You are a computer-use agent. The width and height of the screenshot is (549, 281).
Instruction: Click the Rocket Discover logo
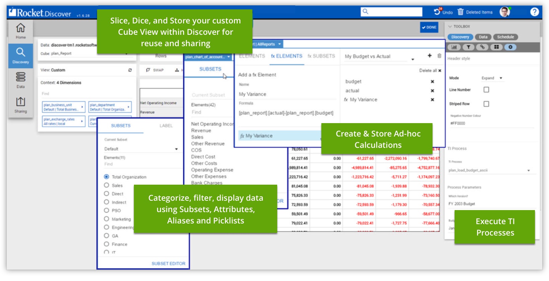click(40, 13)
